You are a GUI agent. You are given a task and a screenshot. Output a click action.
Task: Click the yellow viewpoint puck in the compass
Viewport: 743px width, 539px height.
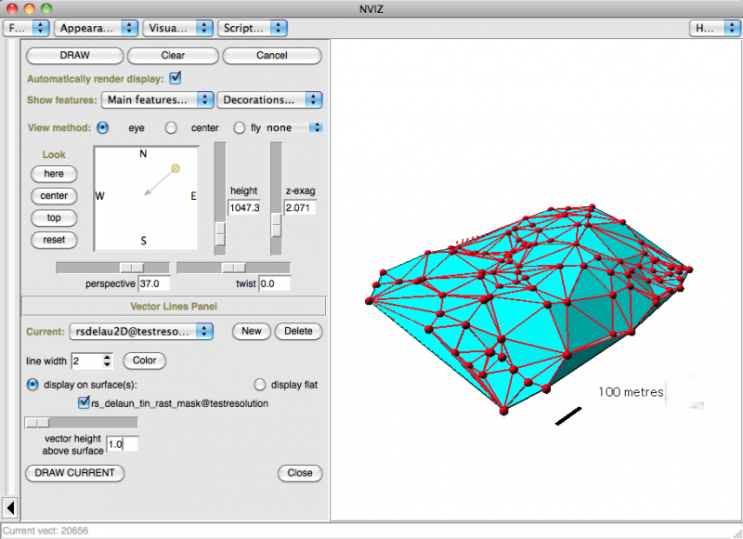point(176,168)
